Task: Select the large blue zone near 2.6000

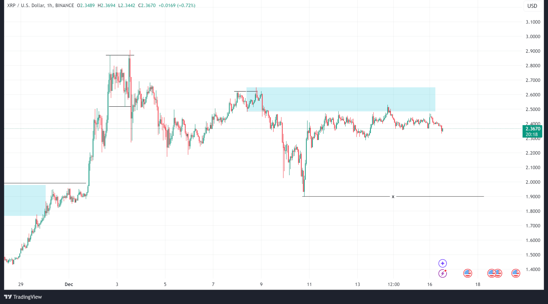Action: [341, 99]
